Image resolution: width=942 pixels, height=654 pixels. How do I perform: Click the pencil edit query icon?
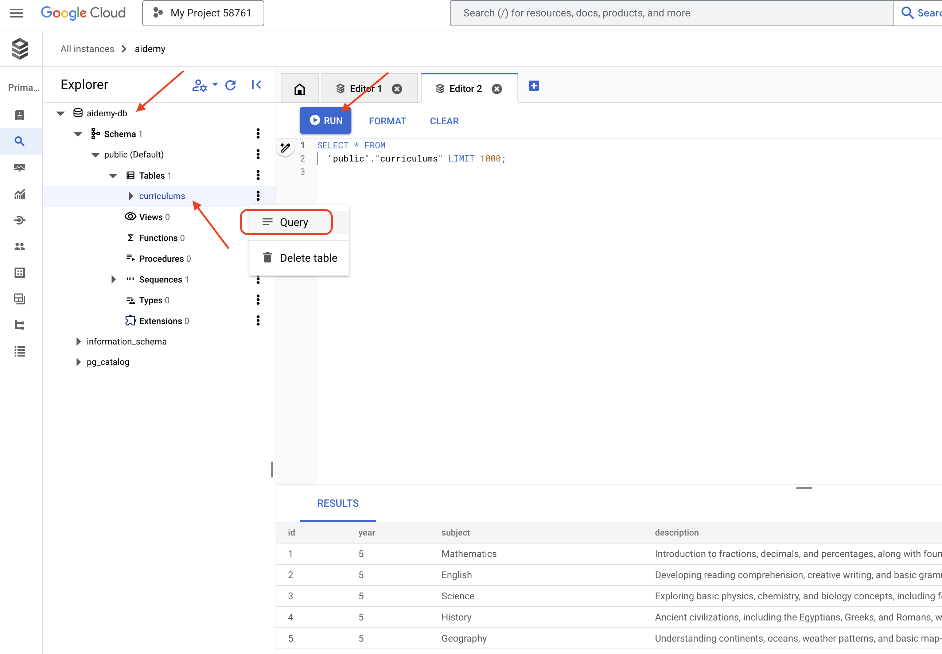[x=285, y=147]
